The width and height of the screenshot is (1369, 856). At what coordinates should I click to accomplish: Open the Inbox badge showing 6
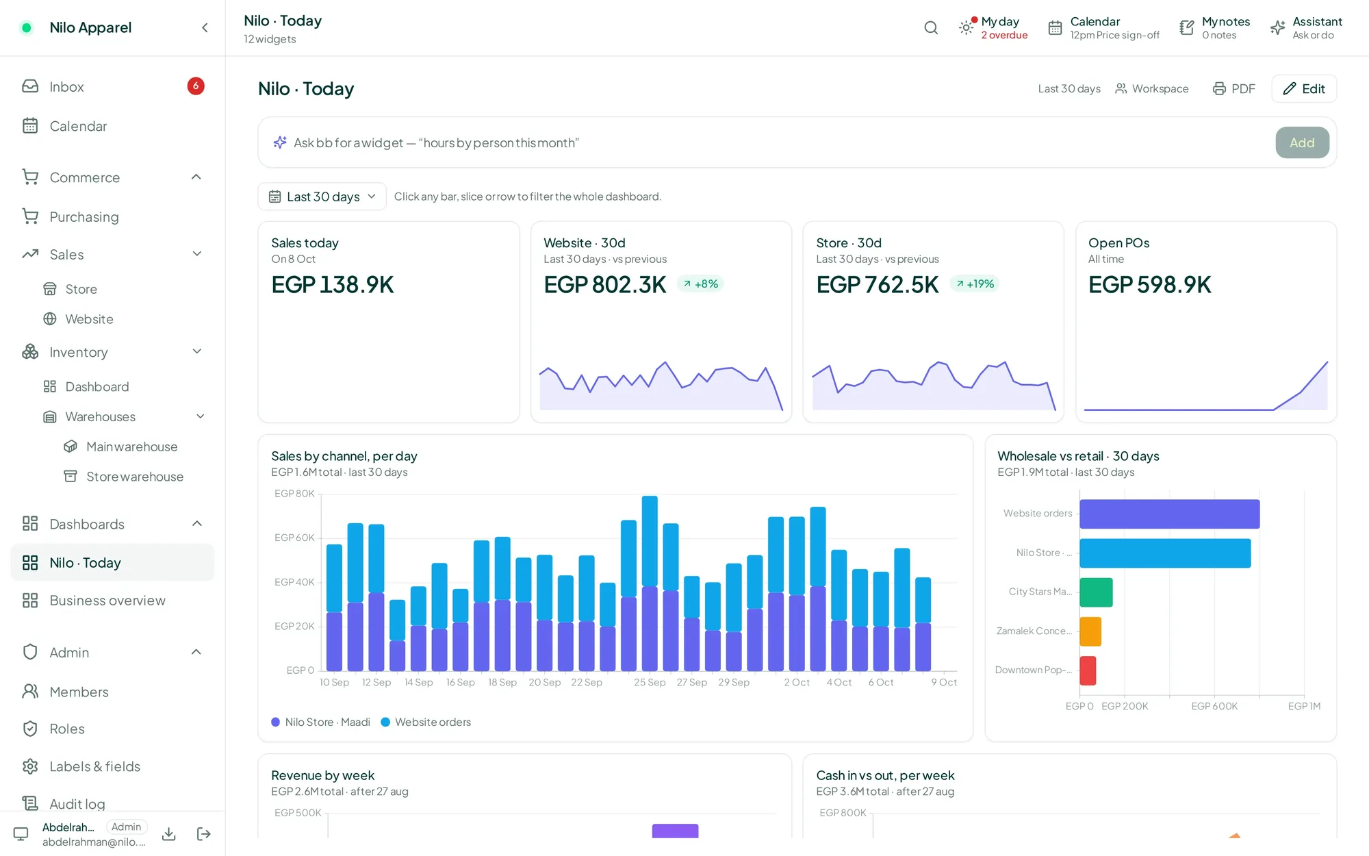196,86
